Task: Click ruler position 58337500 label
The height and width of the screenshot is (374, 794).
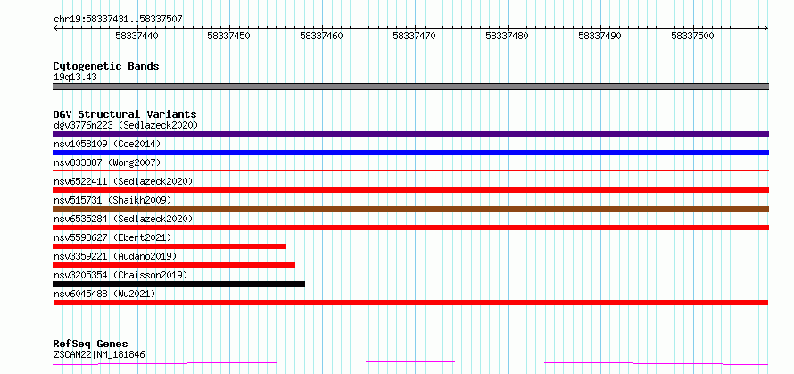Action: point(692,36)
